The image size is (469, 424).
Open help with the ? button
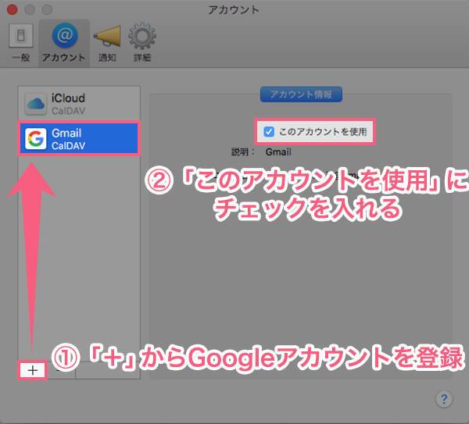coord(444,399)
